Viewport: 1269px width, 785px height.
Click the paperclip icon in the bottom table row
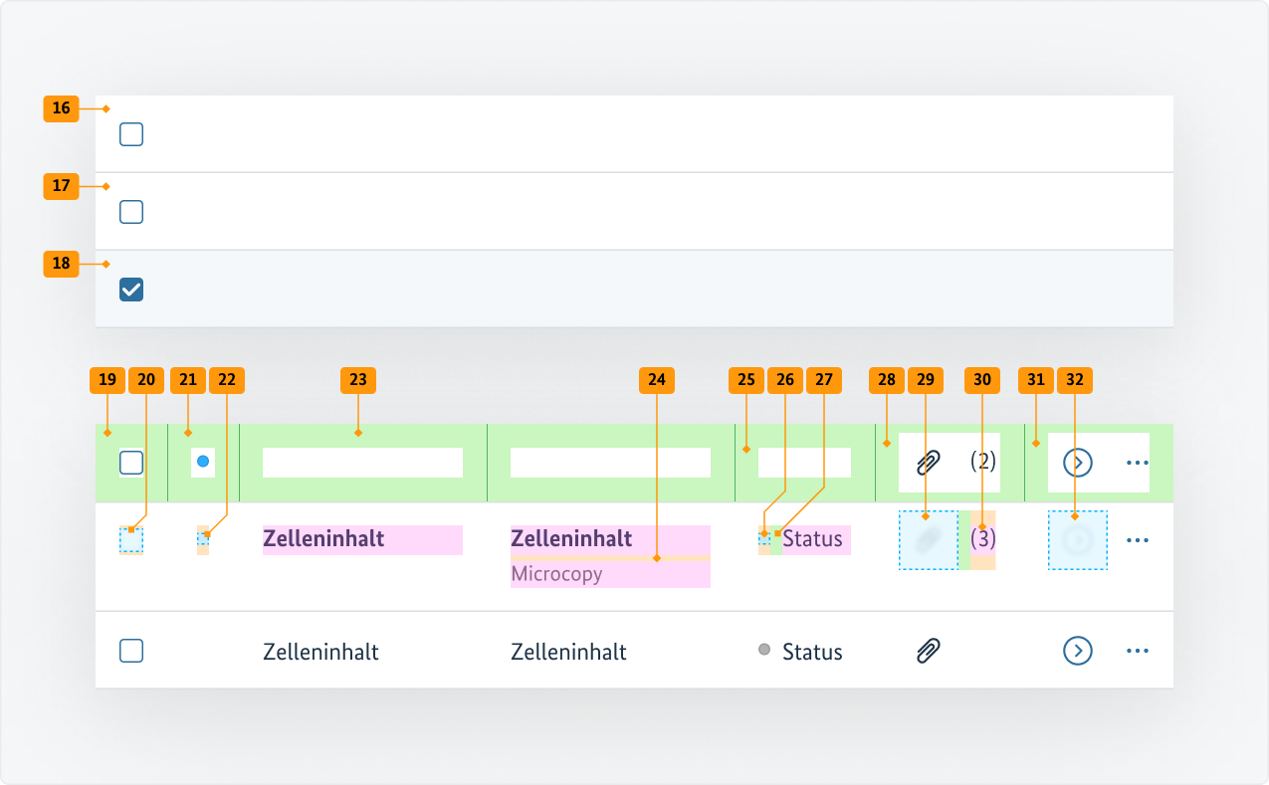927,651
